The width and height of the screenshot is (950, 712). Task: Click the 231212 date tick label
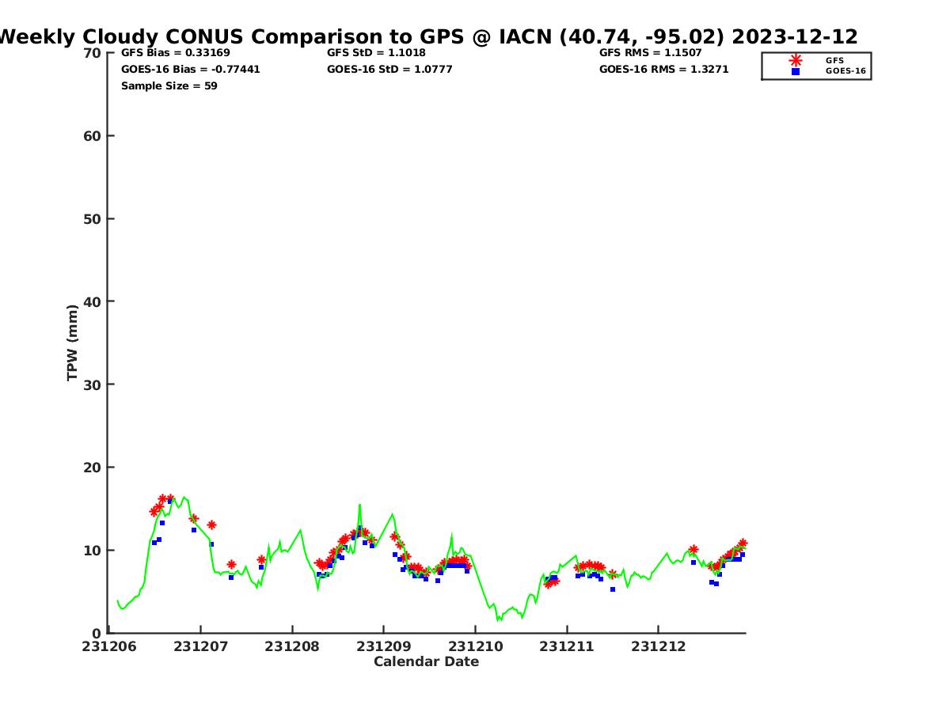[x=658, y=646]
